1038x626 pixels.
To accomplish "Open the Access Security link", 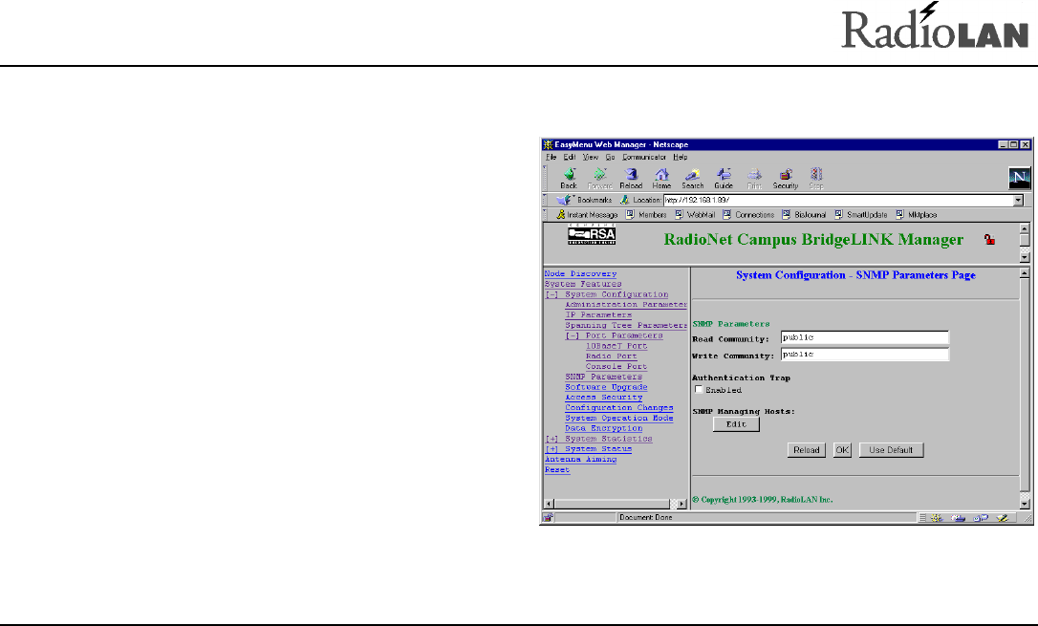I will 604,397.
